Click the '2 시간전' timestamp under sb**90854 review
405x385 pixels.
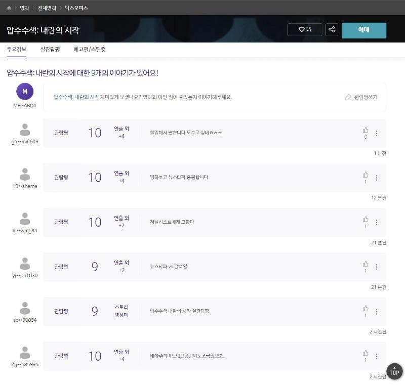click(378, 331)
